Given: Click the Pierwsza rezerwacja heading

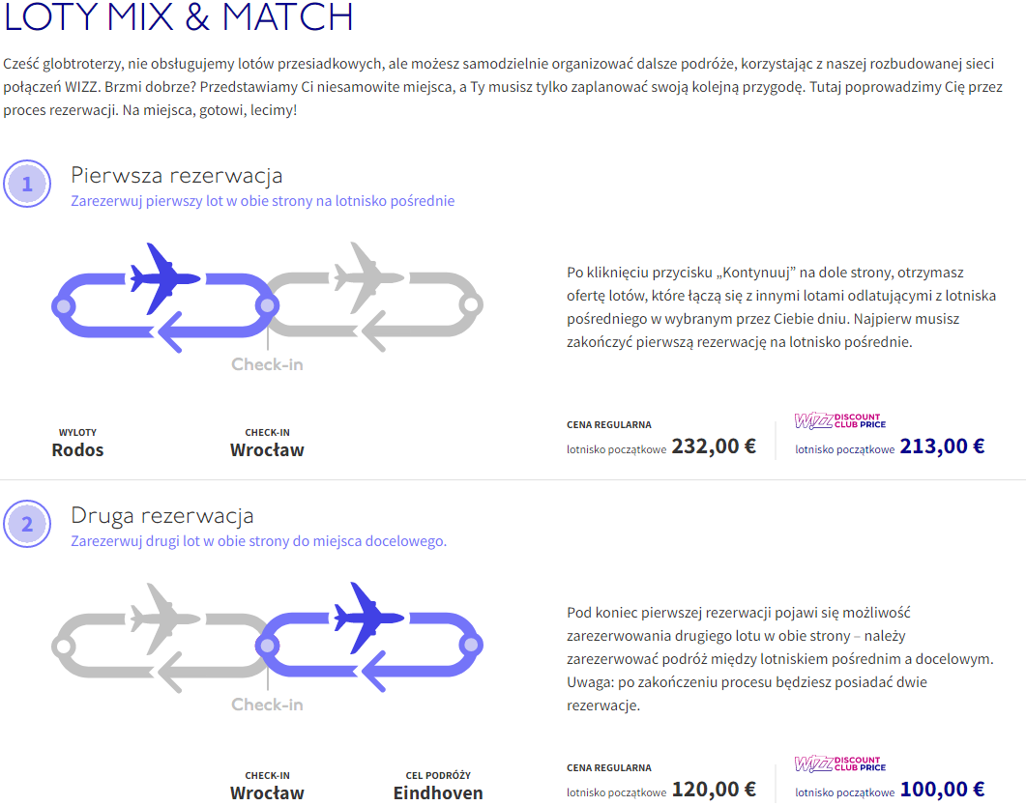Looking at the screenshot, I should coord(177,175).
